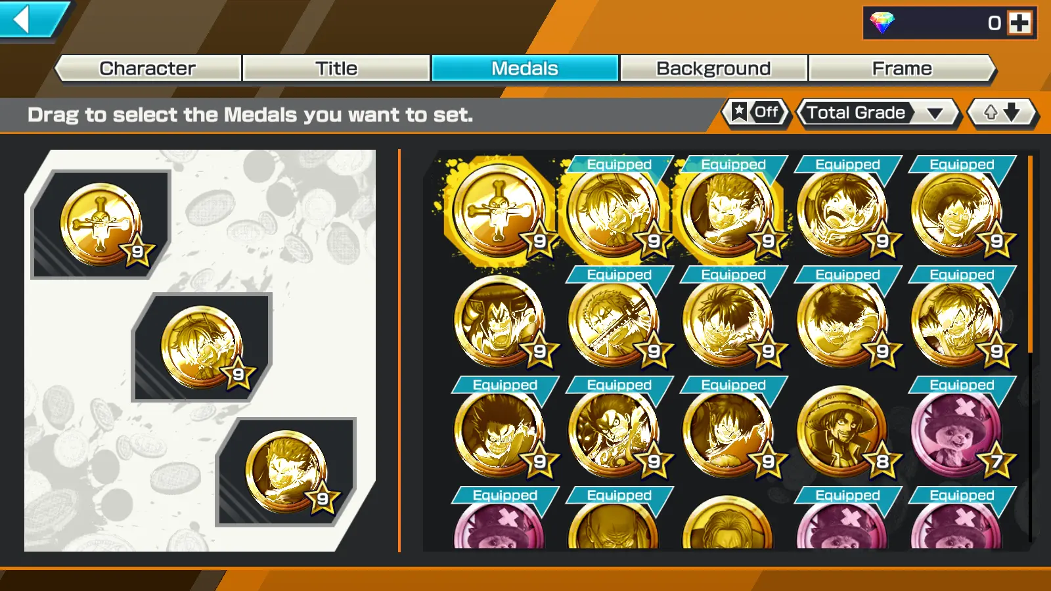Image resolution: width=1051 pixels, height=591 pixels.
Task: Pick the partially visible unequipped gold medal in bottom row
Action: click(x=727, y=523)
